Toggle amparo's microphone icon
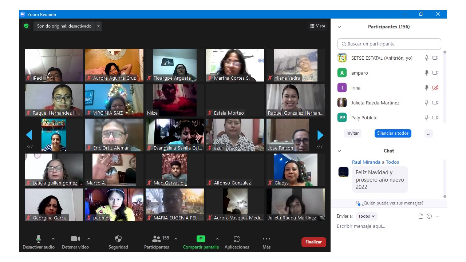466x262 pixels. tap(427, 73)
